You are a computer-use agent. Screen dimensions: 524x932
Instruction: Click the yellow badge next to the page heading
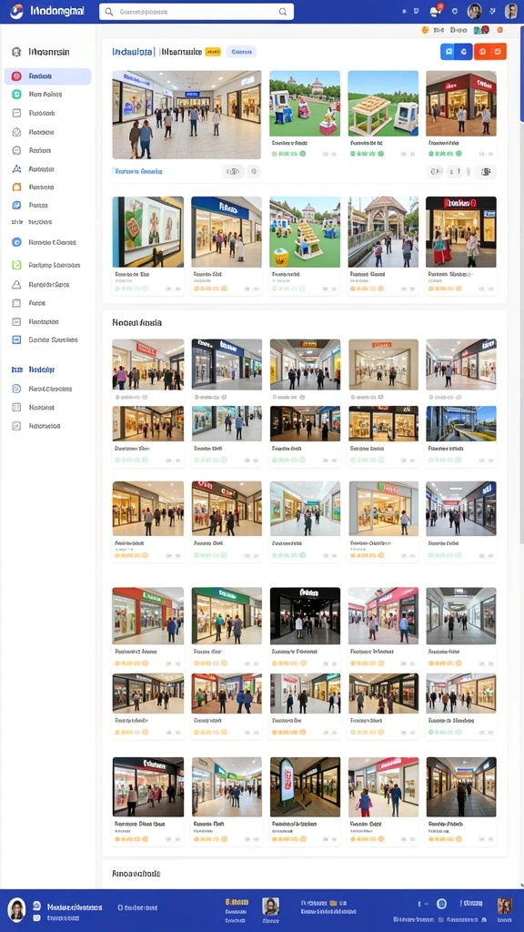point(213,52)
